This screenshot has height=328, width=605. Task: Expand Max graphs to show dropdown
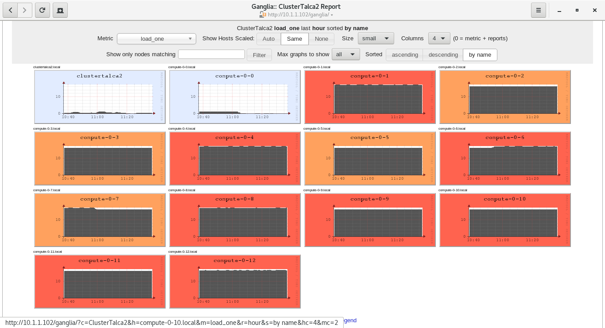[345, 54]
